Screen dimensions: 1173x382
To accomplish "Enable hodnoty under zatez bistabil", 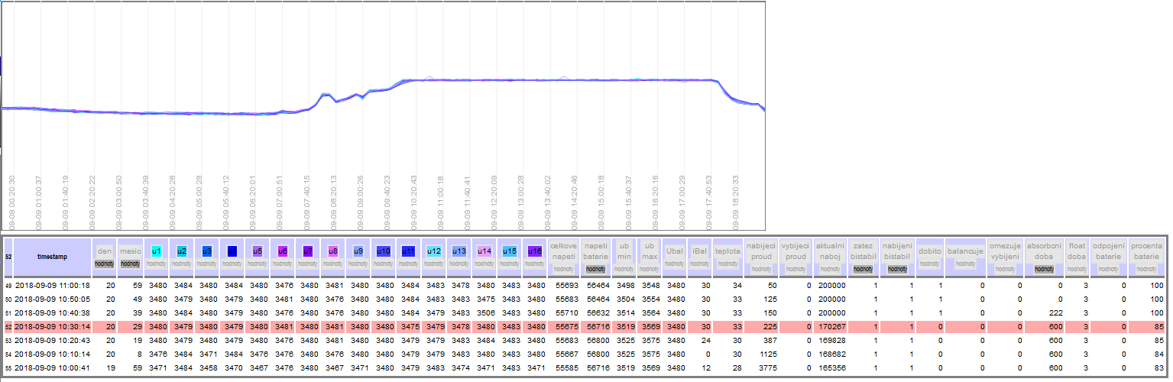I will [864, 269].
